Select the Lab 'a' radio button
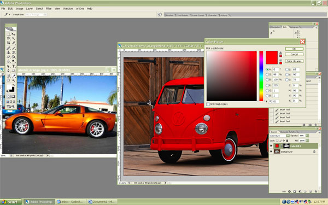Screen dimensions: 328x205 point(287,74)
